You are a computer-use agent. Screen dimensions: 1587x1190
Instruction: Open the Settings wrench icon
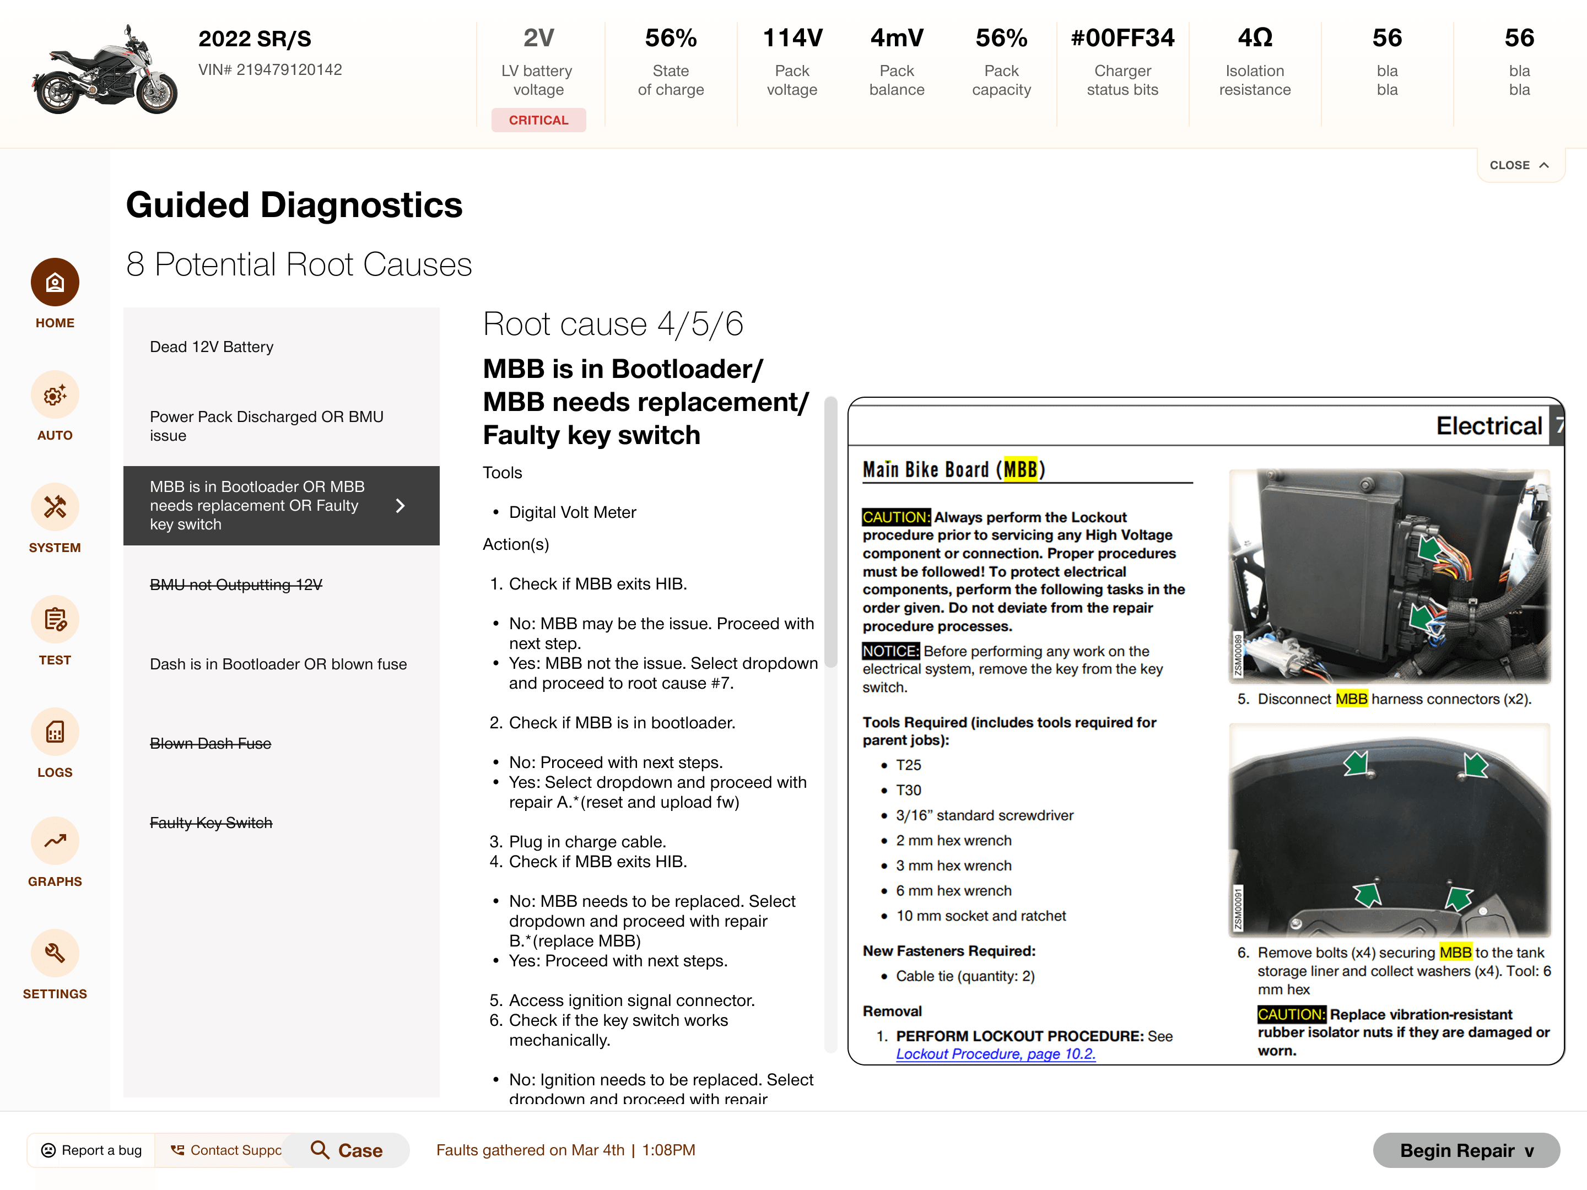[x=55, y=953]
